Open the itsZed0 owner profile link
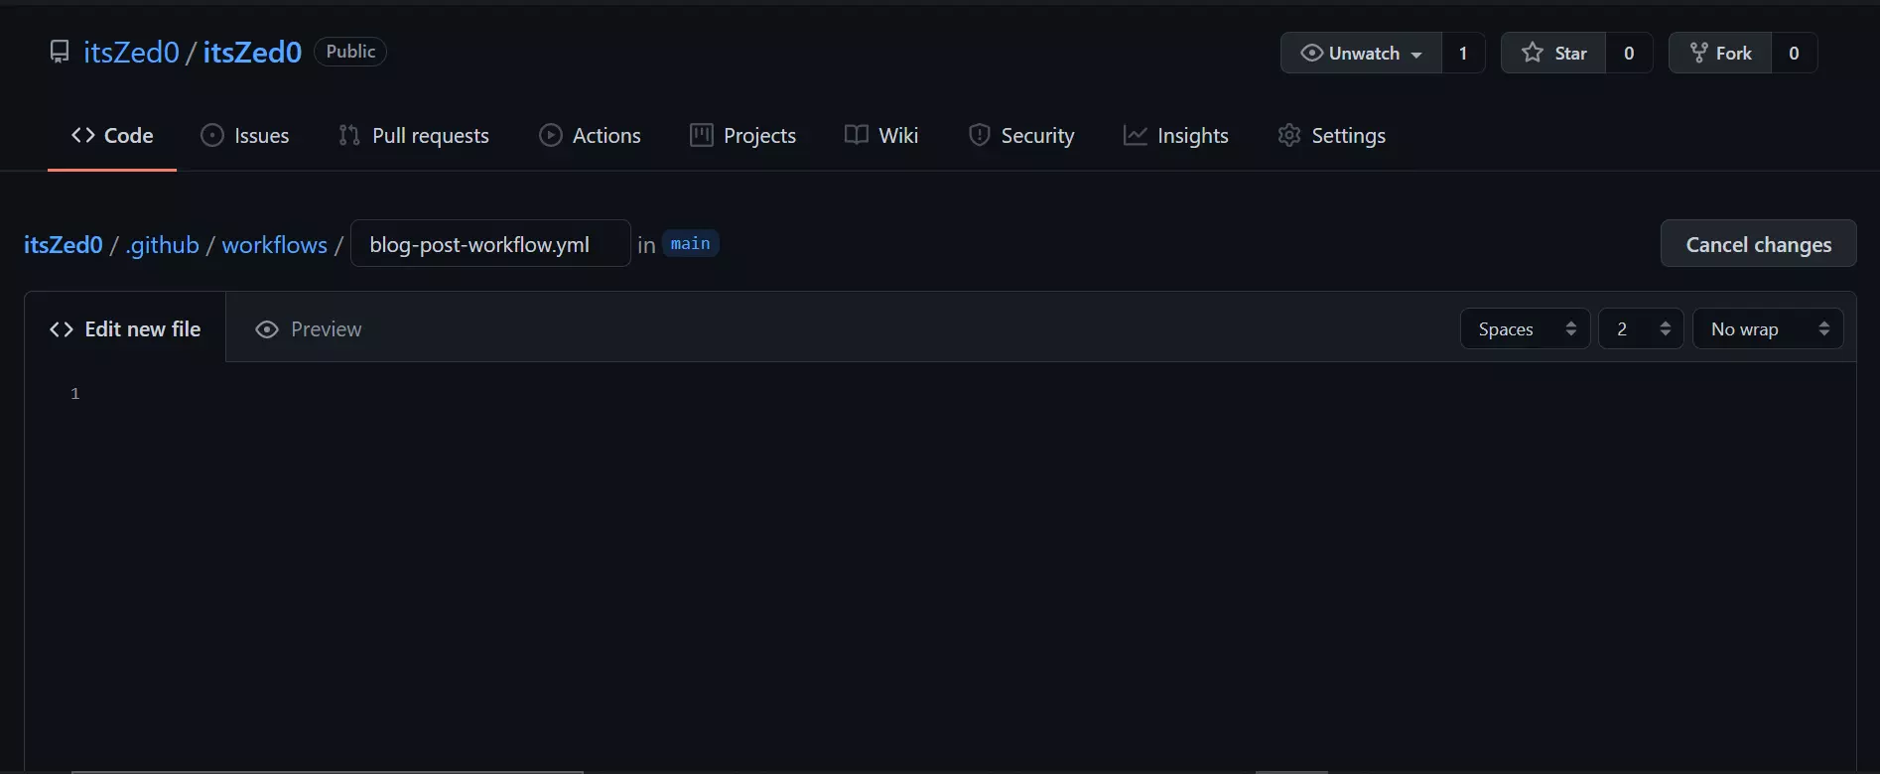1880x774 pixels. click(131, 52)
